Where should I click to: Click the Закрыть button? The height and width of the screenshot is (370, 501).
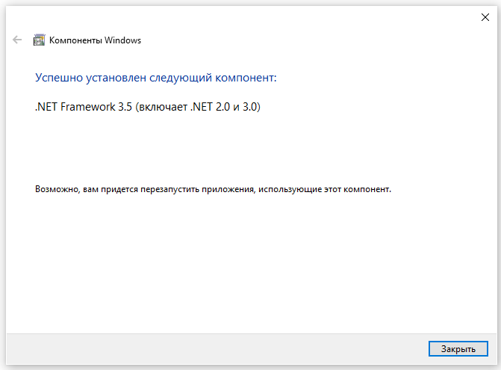[458, 348]
